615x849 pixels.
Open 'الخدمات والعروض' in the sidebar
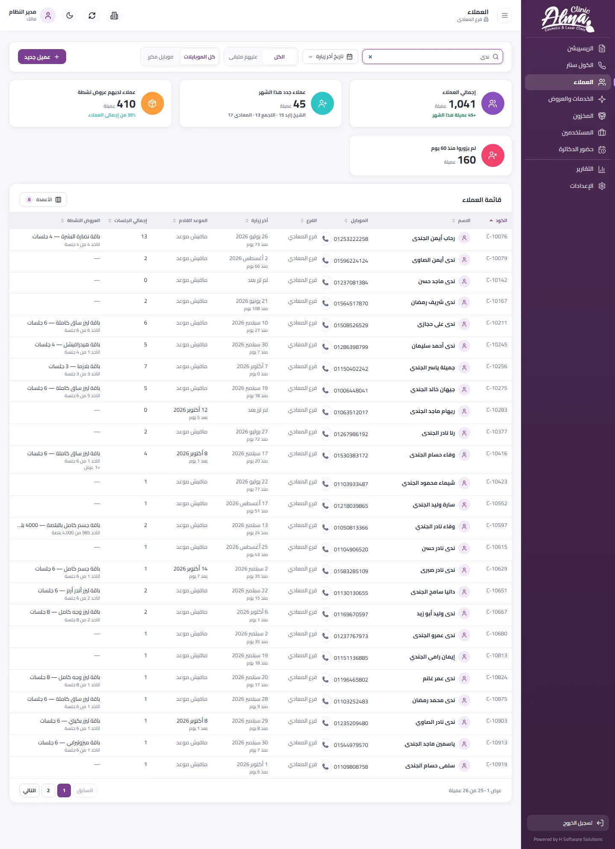click(568, 99)
